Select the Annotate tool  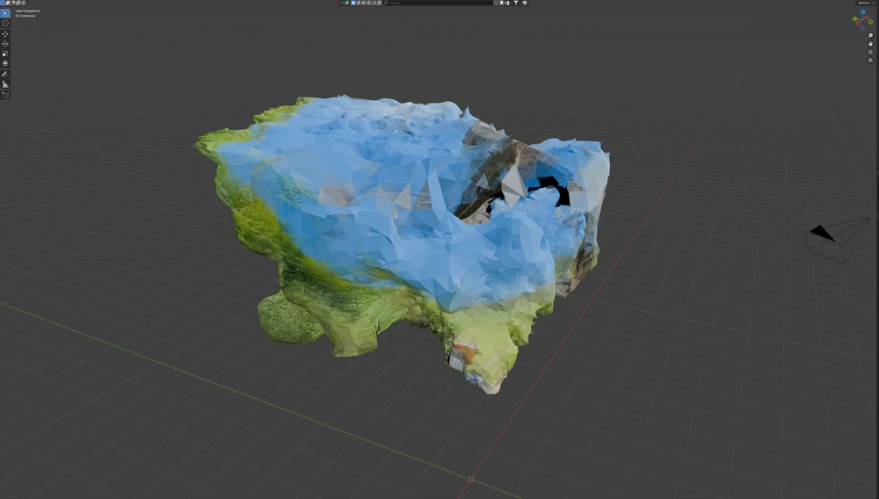[5, 74]
